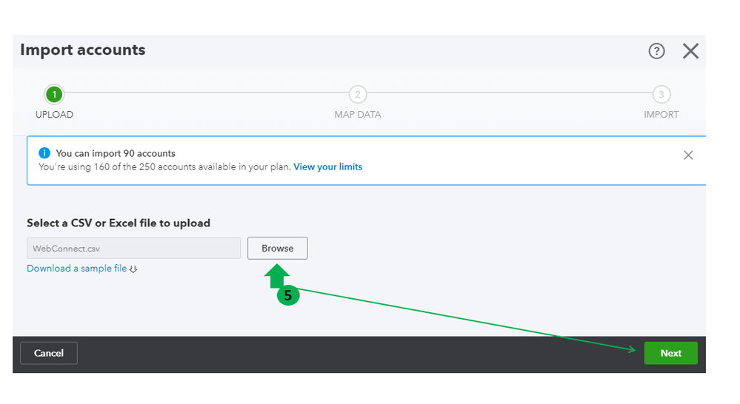Viewport: 740px width, 404px height.
Task: Go to the IMPORT step label
Action: (661, 115)
